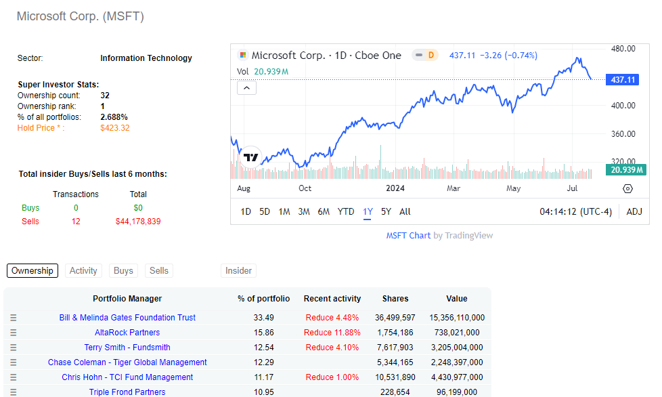Open chart settings gear icon
The height and width of the screenshot is (397, 662).
click(627, 189)
